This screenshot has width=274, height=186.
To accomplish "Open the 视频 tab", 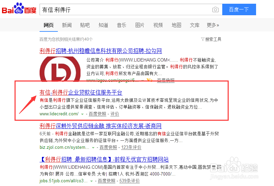I will click(x=158, y=25).
